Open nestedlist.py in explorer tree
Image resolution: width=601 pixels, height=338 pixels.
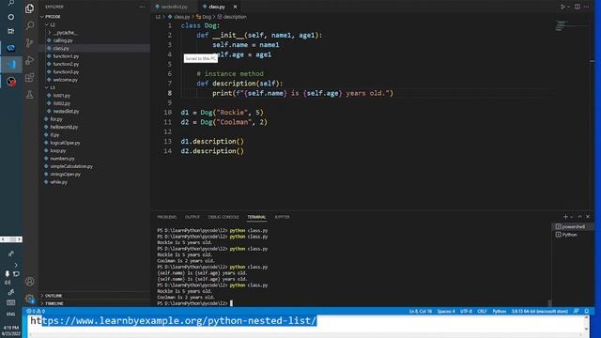coord(66,111)
